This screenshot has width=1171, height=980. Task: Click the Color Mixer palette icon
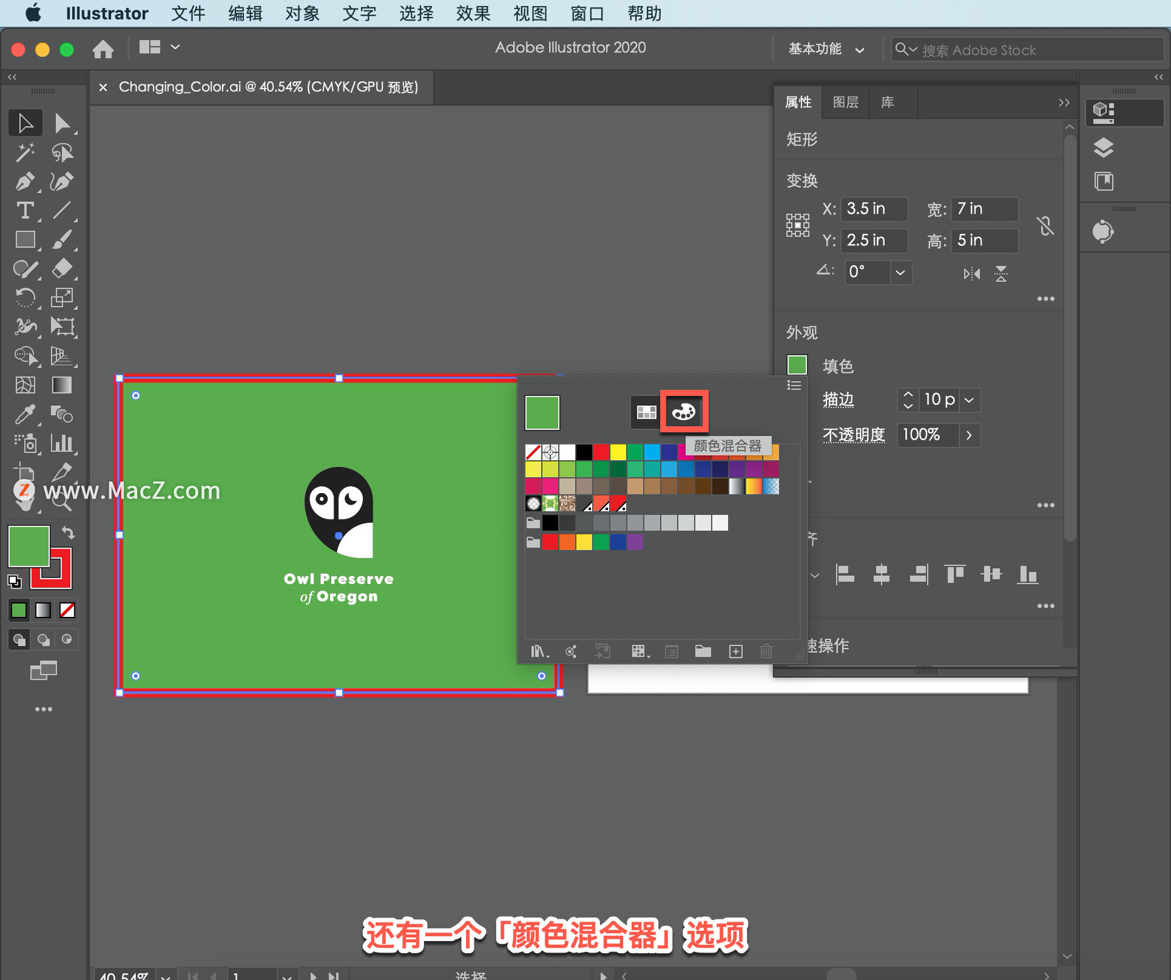pyautogui.click(x=684, y=412)
